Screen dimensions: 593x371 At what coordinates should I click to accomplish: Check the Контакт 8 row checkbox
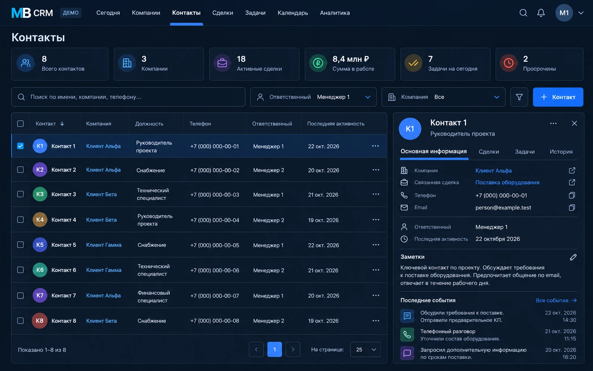point(21,321)
